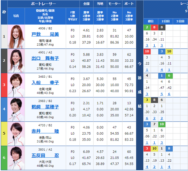Select the 3日目 day header
The width and height of the screenshot is (188, 171).
(x=180, y=21)
